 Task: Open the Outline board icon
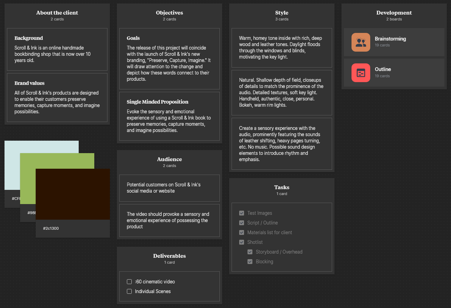click(x=361, y=73)
